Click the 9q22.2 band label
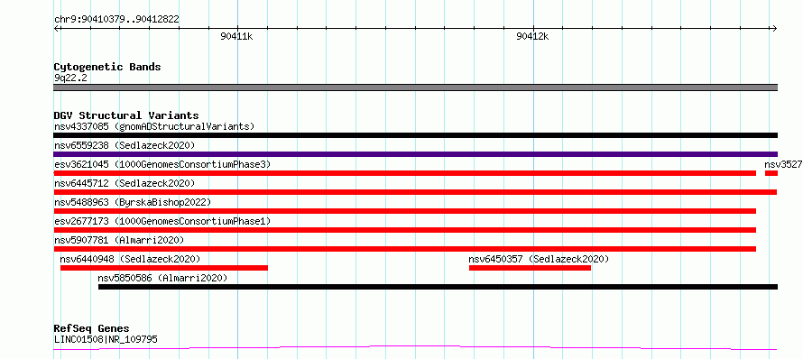Image resolution: width=803 pixels, height=359 pixels. (69, 78)
